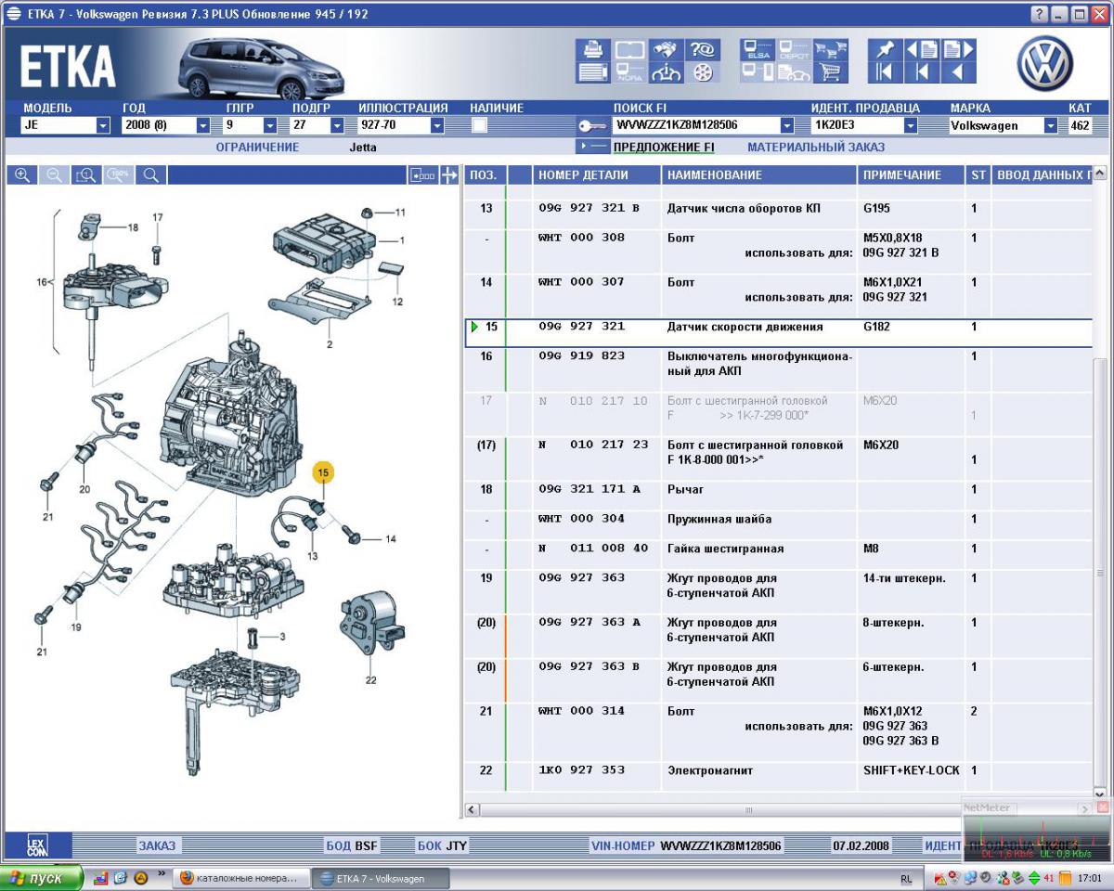Open the ПОИСК FI VIN dropdown arrow
This screenshot has height=891, width=1114.
pos(787,125)
